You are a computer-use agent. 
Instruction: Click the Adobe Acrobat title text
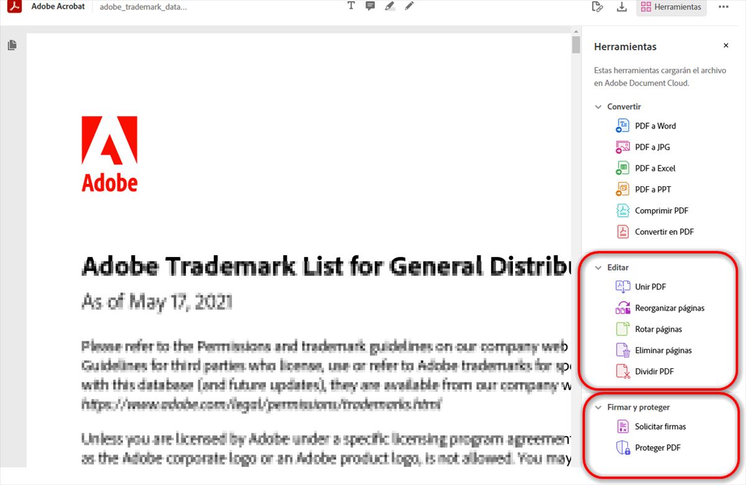click(x=58, y=7)
